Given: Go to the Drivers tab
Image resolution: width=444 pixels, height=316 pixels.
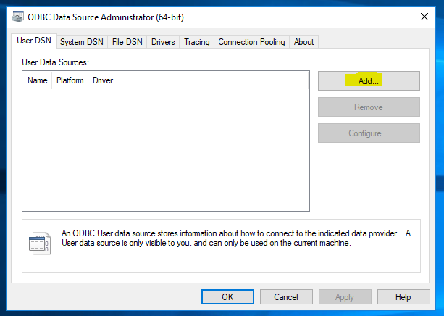Looking at the screenshot, I should tap(163, 42).
